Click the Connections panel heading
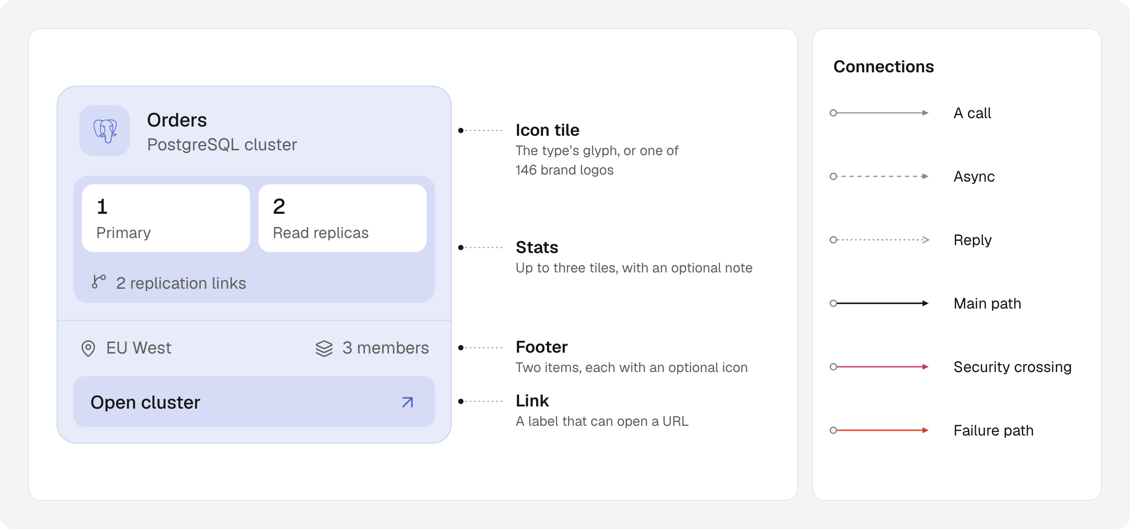 [x=884, y=67]
